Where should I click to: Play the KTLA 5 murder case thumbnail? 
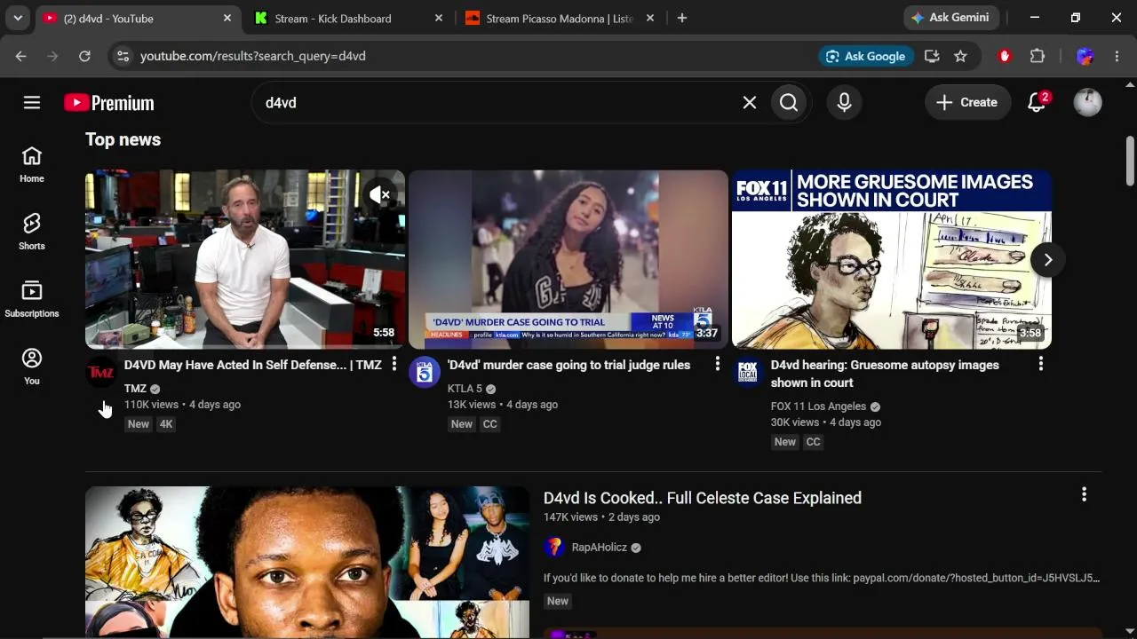pyautogui.click(x=568, y=259)
